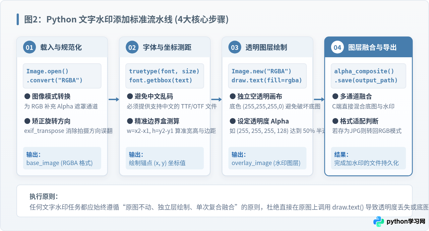Screen dimensions: 429x231
Task: Click the text "若存为JPG则转回RGB模式"
Action: (367, 131)
